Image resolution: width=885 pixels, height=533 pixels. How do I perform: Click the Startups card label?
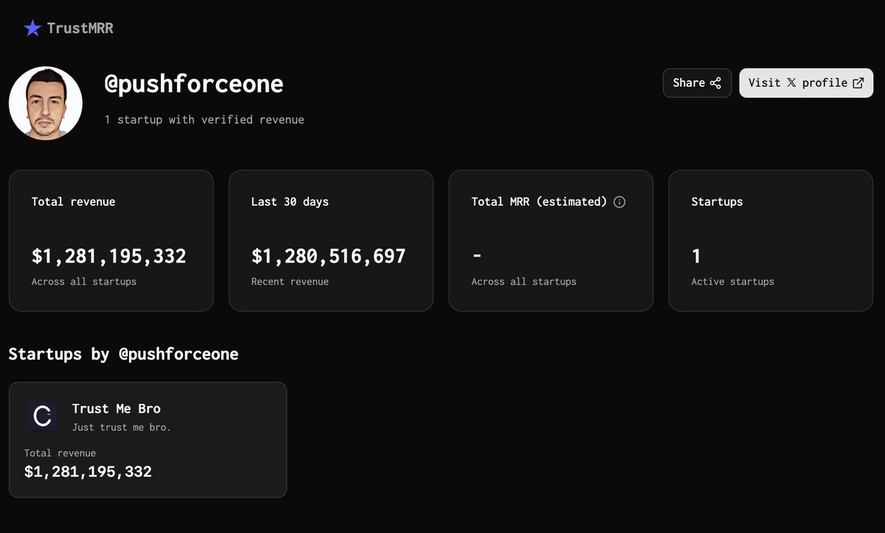click(x=717, y=201)
